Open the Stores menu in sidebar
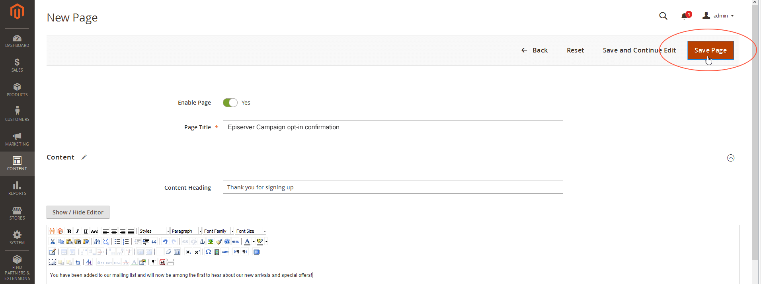The height and width of the screenshot is (284, 761). [17, 213]
